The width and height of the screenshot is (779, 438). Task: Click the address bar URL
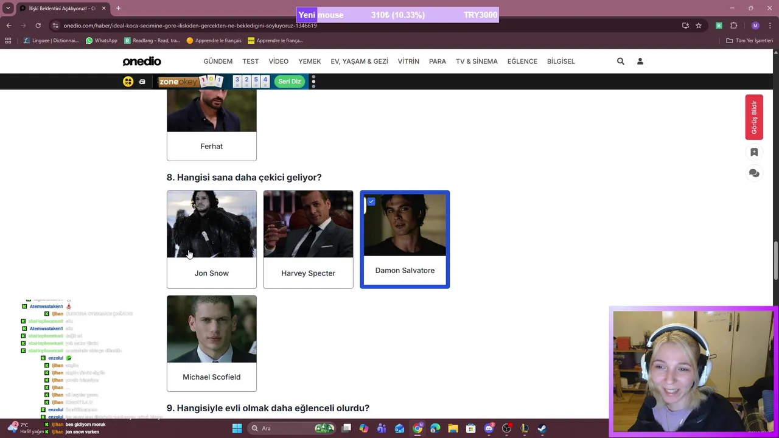click(x=190, y=26)
